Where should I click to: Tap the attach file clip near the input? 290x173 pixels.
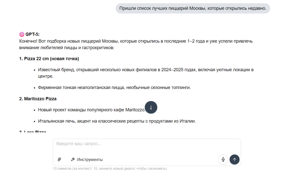click(x=59, y=159)
